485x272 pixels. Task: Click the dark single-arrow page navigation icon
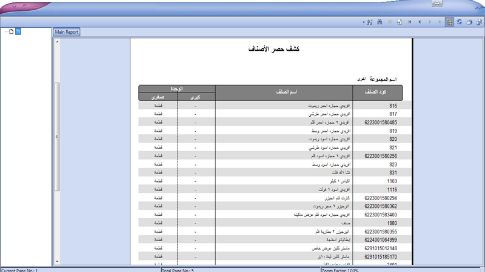pos(420,22)
